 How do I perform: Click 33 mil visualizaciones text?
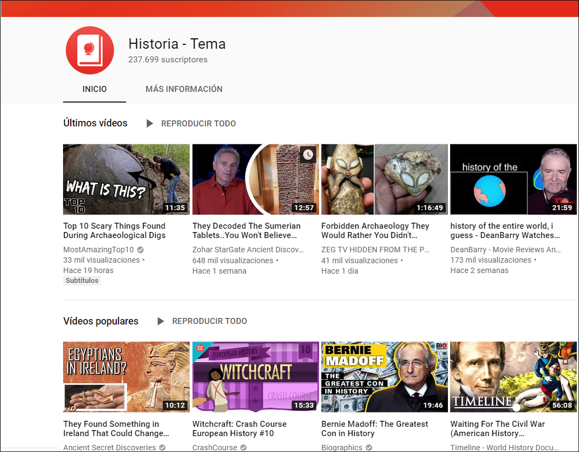pyautogui.click(x=101, y=260)
